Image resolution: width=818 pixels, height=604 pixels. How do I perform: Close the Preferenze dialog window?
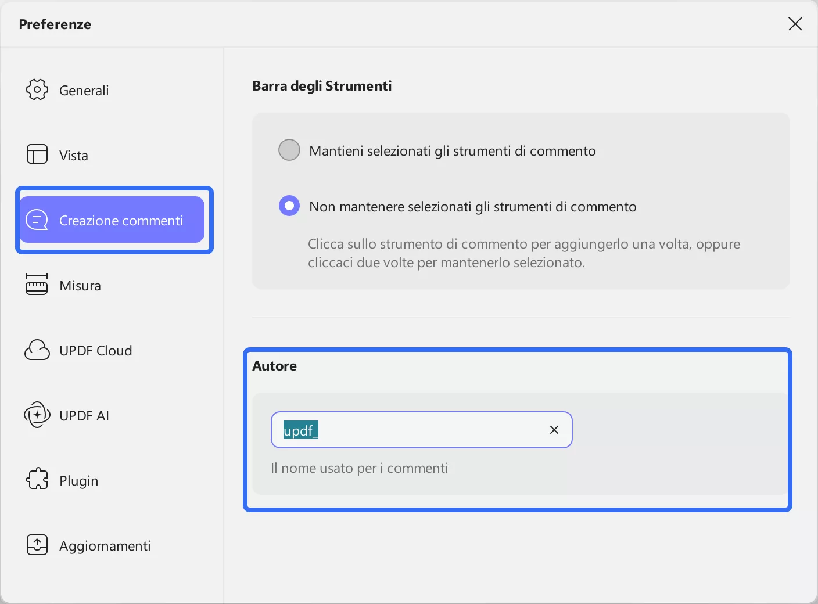click(x=795, y=24)
